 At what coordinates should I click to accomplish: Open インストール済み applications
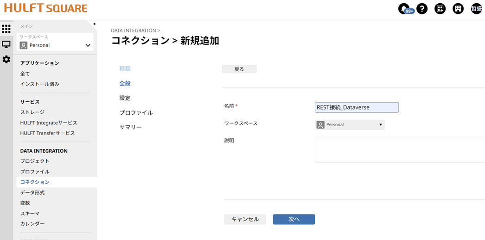[39, 84]
